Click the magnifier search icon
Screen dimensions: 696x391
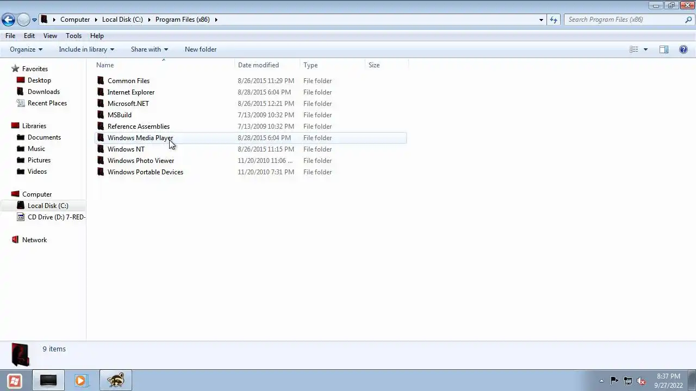click(688, 20)
